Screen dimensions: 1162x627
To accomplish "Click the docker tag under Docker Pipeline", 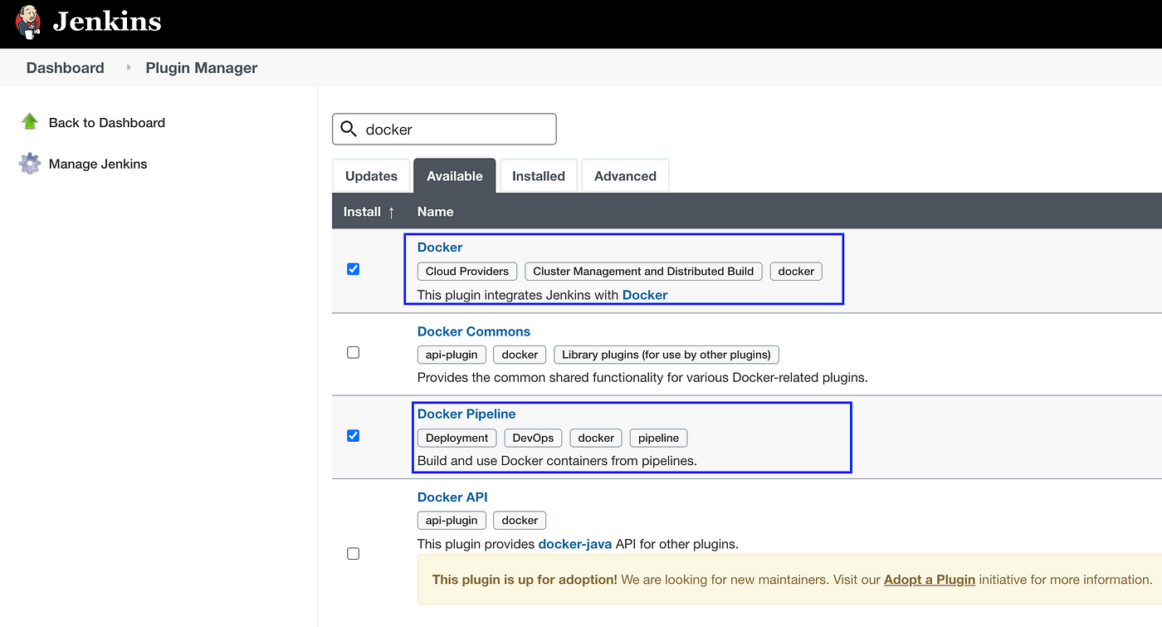I will click(x=596, y=438).
